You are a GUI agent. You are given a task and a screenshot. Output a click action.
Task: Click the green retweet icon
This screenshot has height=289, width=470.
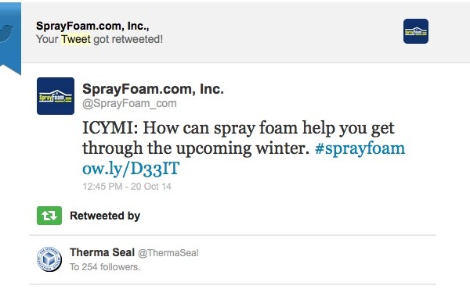point(49,216)
